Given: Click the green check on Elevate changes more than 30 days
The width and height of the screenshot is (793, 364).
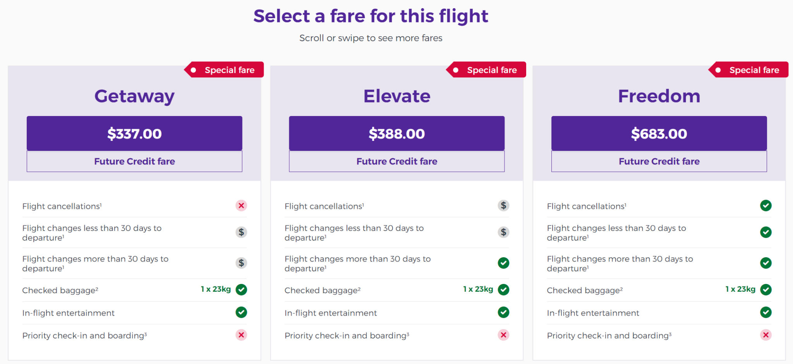Looking at the screenshot, I should pyautogui.click(x=503, y=263).
